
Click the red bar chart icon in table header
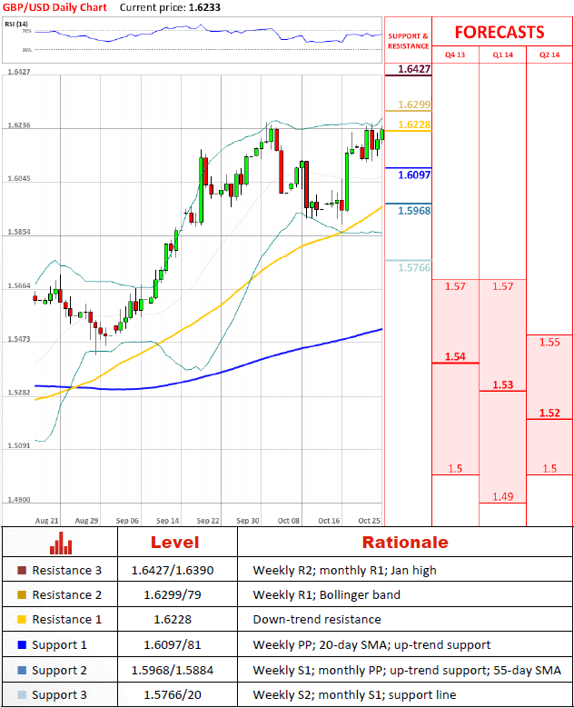(62, 543)
